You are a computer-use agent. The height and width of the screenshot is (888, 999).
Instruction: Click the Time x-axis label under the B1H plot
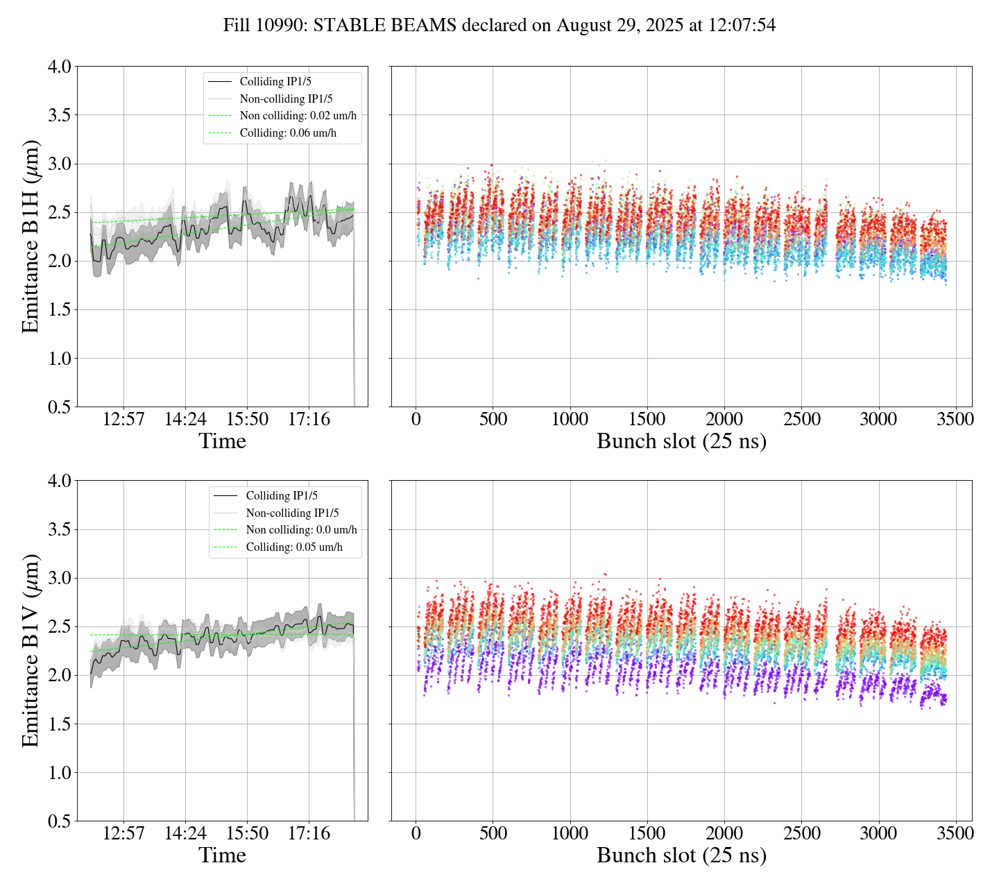point(222,441)
